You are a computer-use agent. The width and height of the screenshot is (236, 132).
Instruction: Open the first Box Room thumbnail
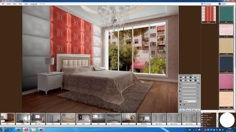(159, 119)
